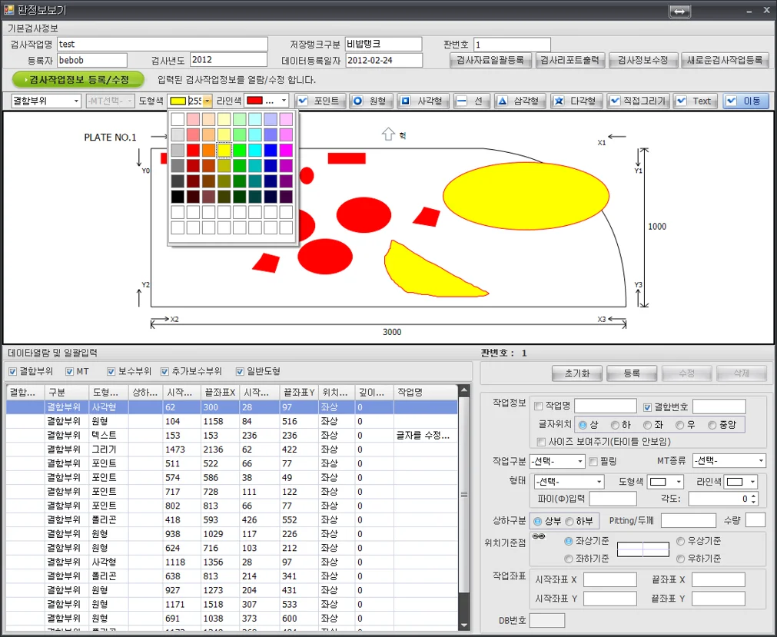The height and width of the screenshot is (637, 777).
Task: Pick the pure red swatch in the color palette
Action: click(x=193, y=150)
